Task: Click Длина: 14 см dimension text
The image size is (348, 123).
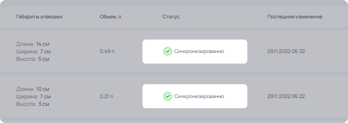Action: pos(33,44)
